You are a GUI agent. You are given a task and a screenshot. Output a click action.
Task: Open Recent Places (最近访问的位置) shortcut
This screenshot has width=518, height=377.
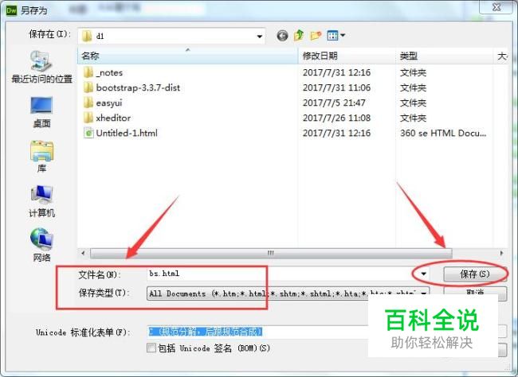pyautogui.click(x=41, y=68)
